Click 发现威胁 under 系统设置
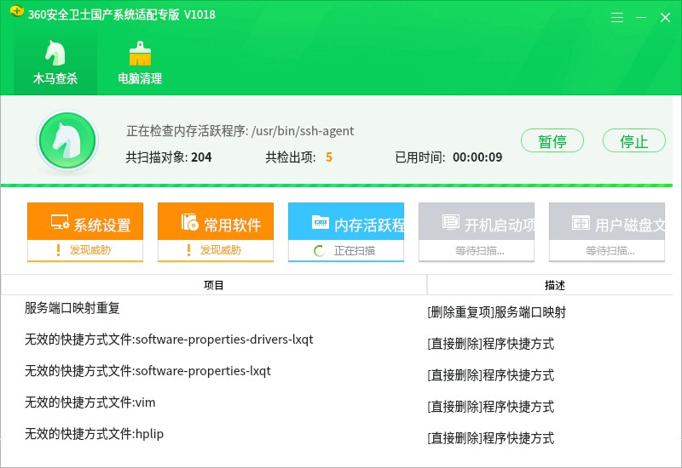The width and height of the screenshot is (682, 468). [x=90, y=250]
